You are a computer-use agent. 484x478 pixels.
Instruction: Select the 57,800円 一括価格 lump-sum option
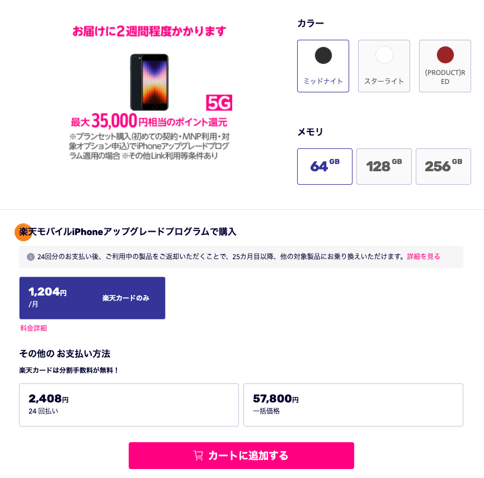click(x=353, y=405)
